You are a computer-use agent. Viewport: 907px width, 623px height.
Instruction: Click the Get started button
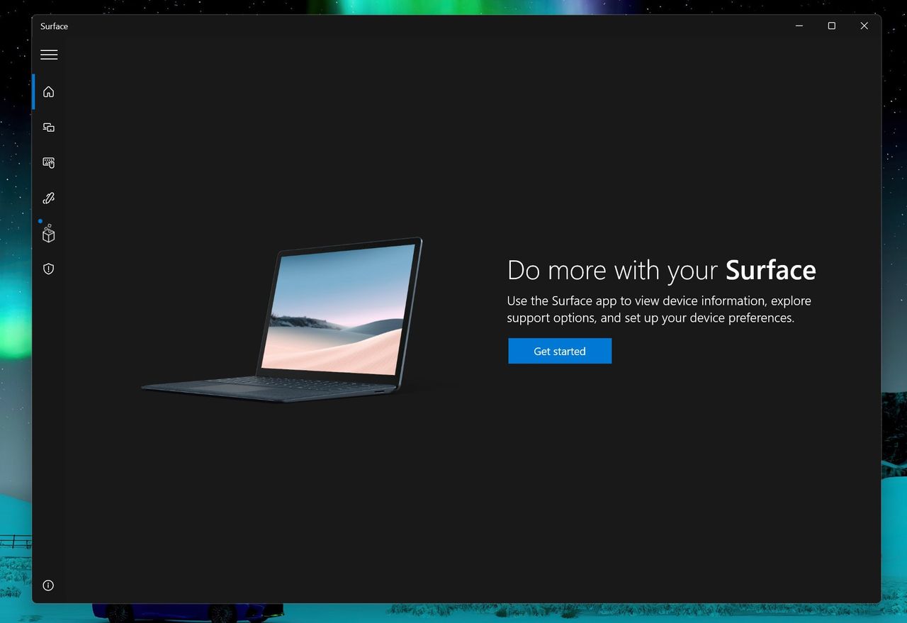point(560,351)
